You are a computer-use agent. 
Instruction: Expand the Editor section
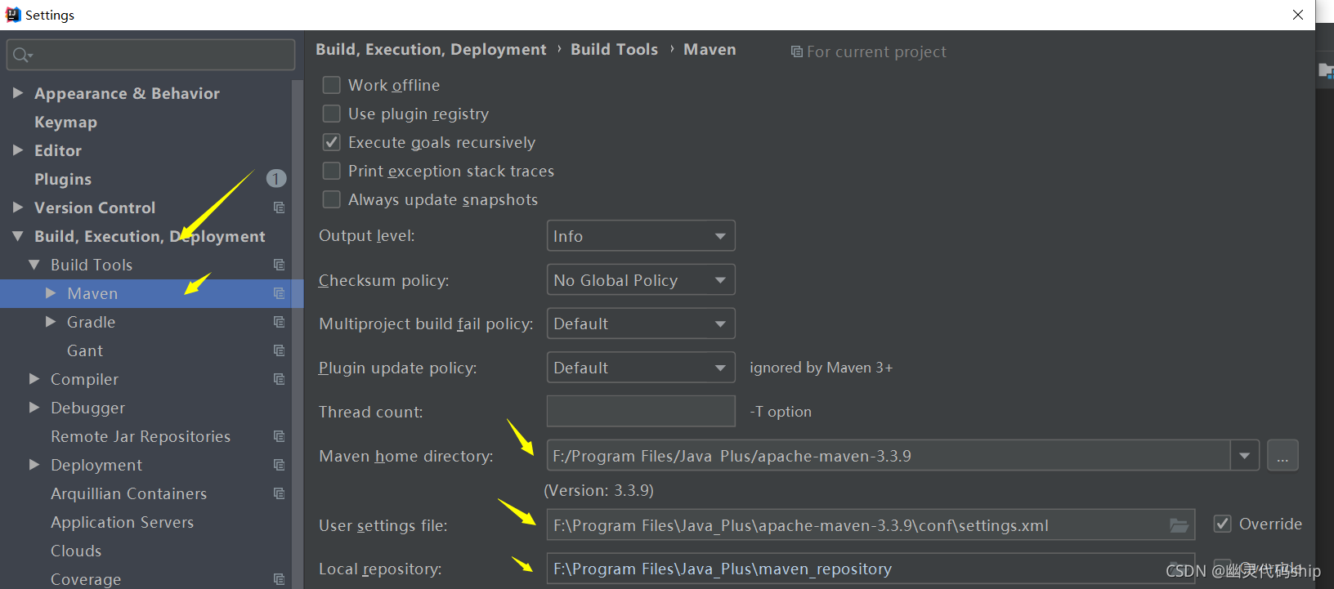(18, 150)
